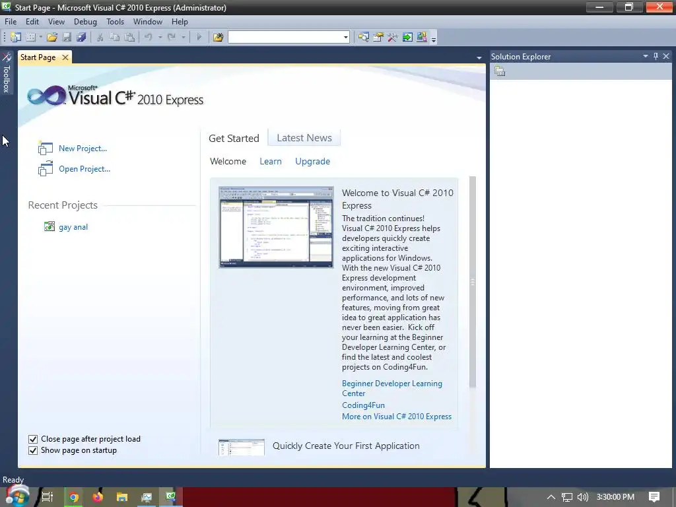The height and width of the screenshot is (507, 676).
Task: Open the Debug menu
Action: [85, 22]
